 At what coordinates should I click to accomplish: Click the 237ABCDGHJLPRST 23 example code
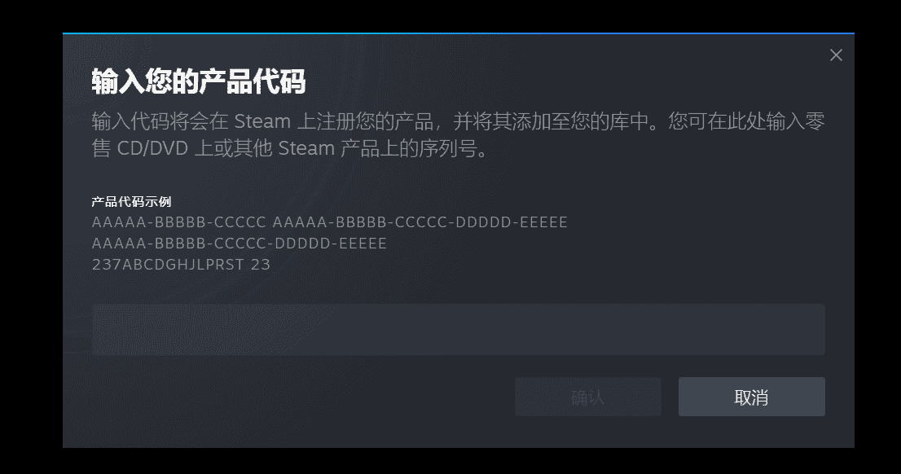181,265
